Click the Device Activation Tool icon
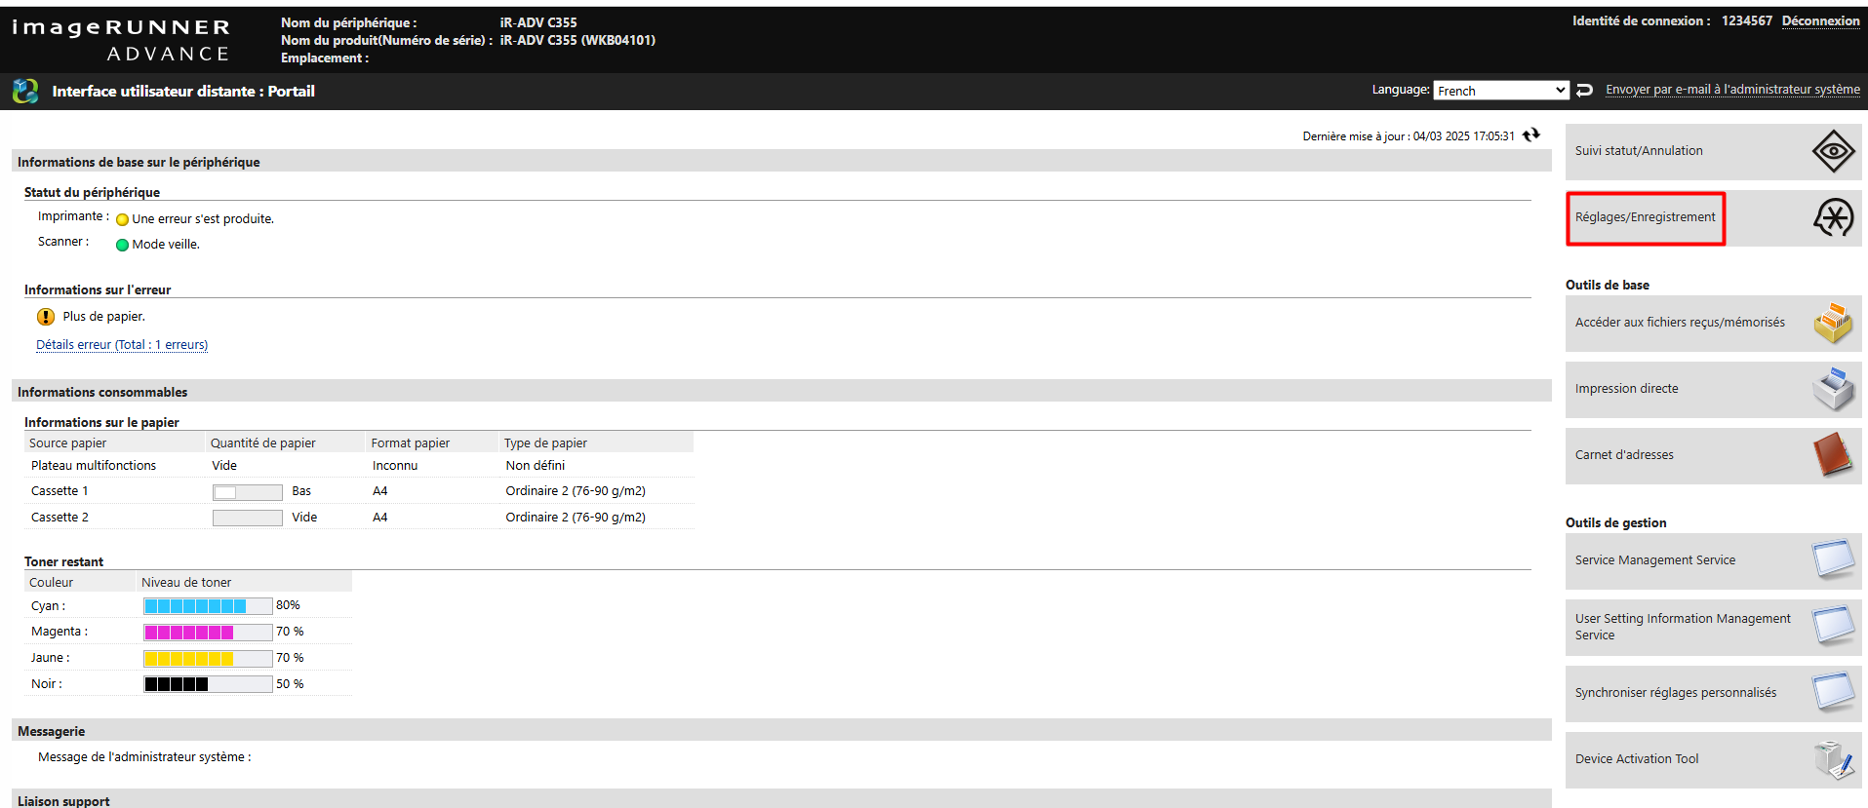1868x808 pixels. click(1833, 759)
